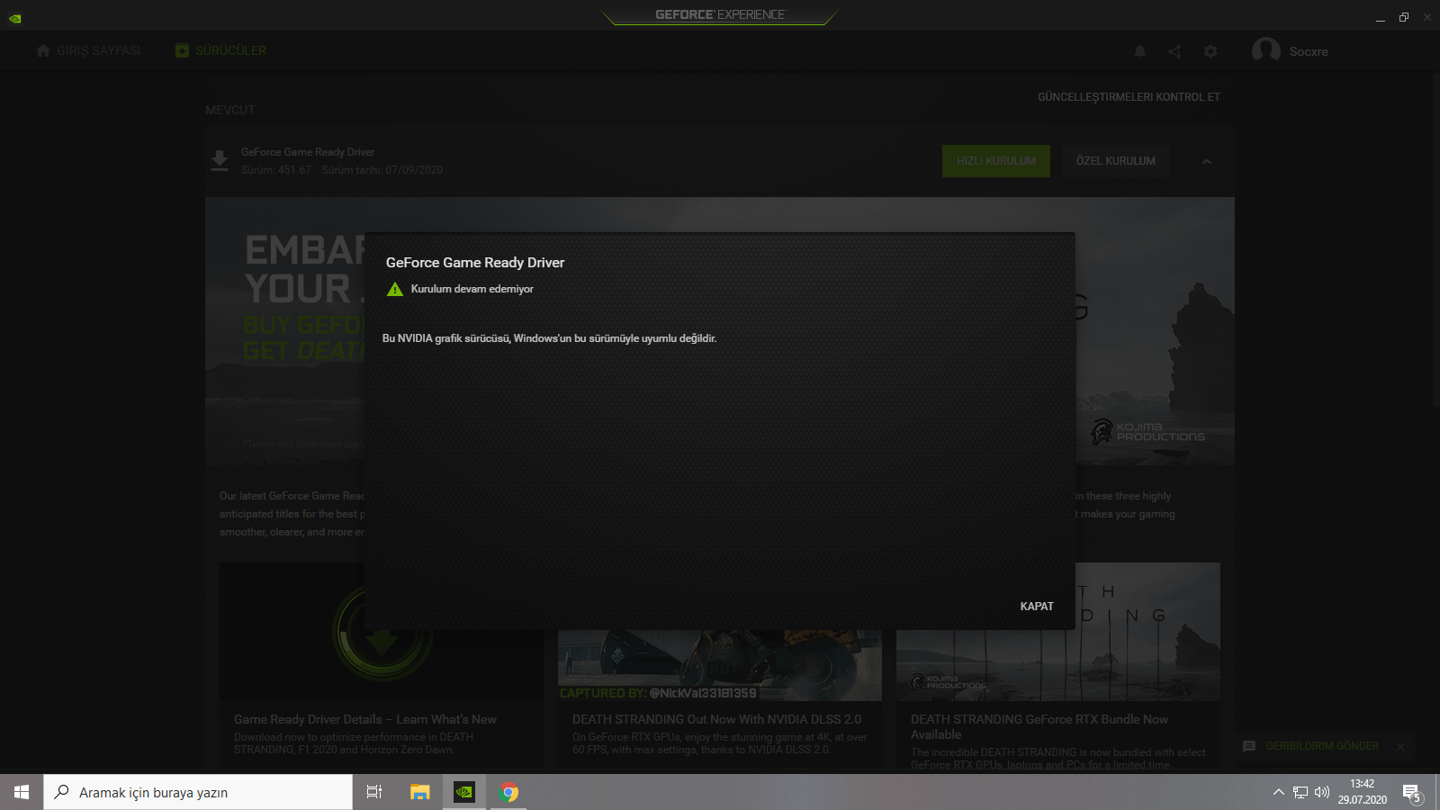Close the driver error dialog with KAPAT
The width and height of the screenshot is (1440, 810).
click(1037, 607)
